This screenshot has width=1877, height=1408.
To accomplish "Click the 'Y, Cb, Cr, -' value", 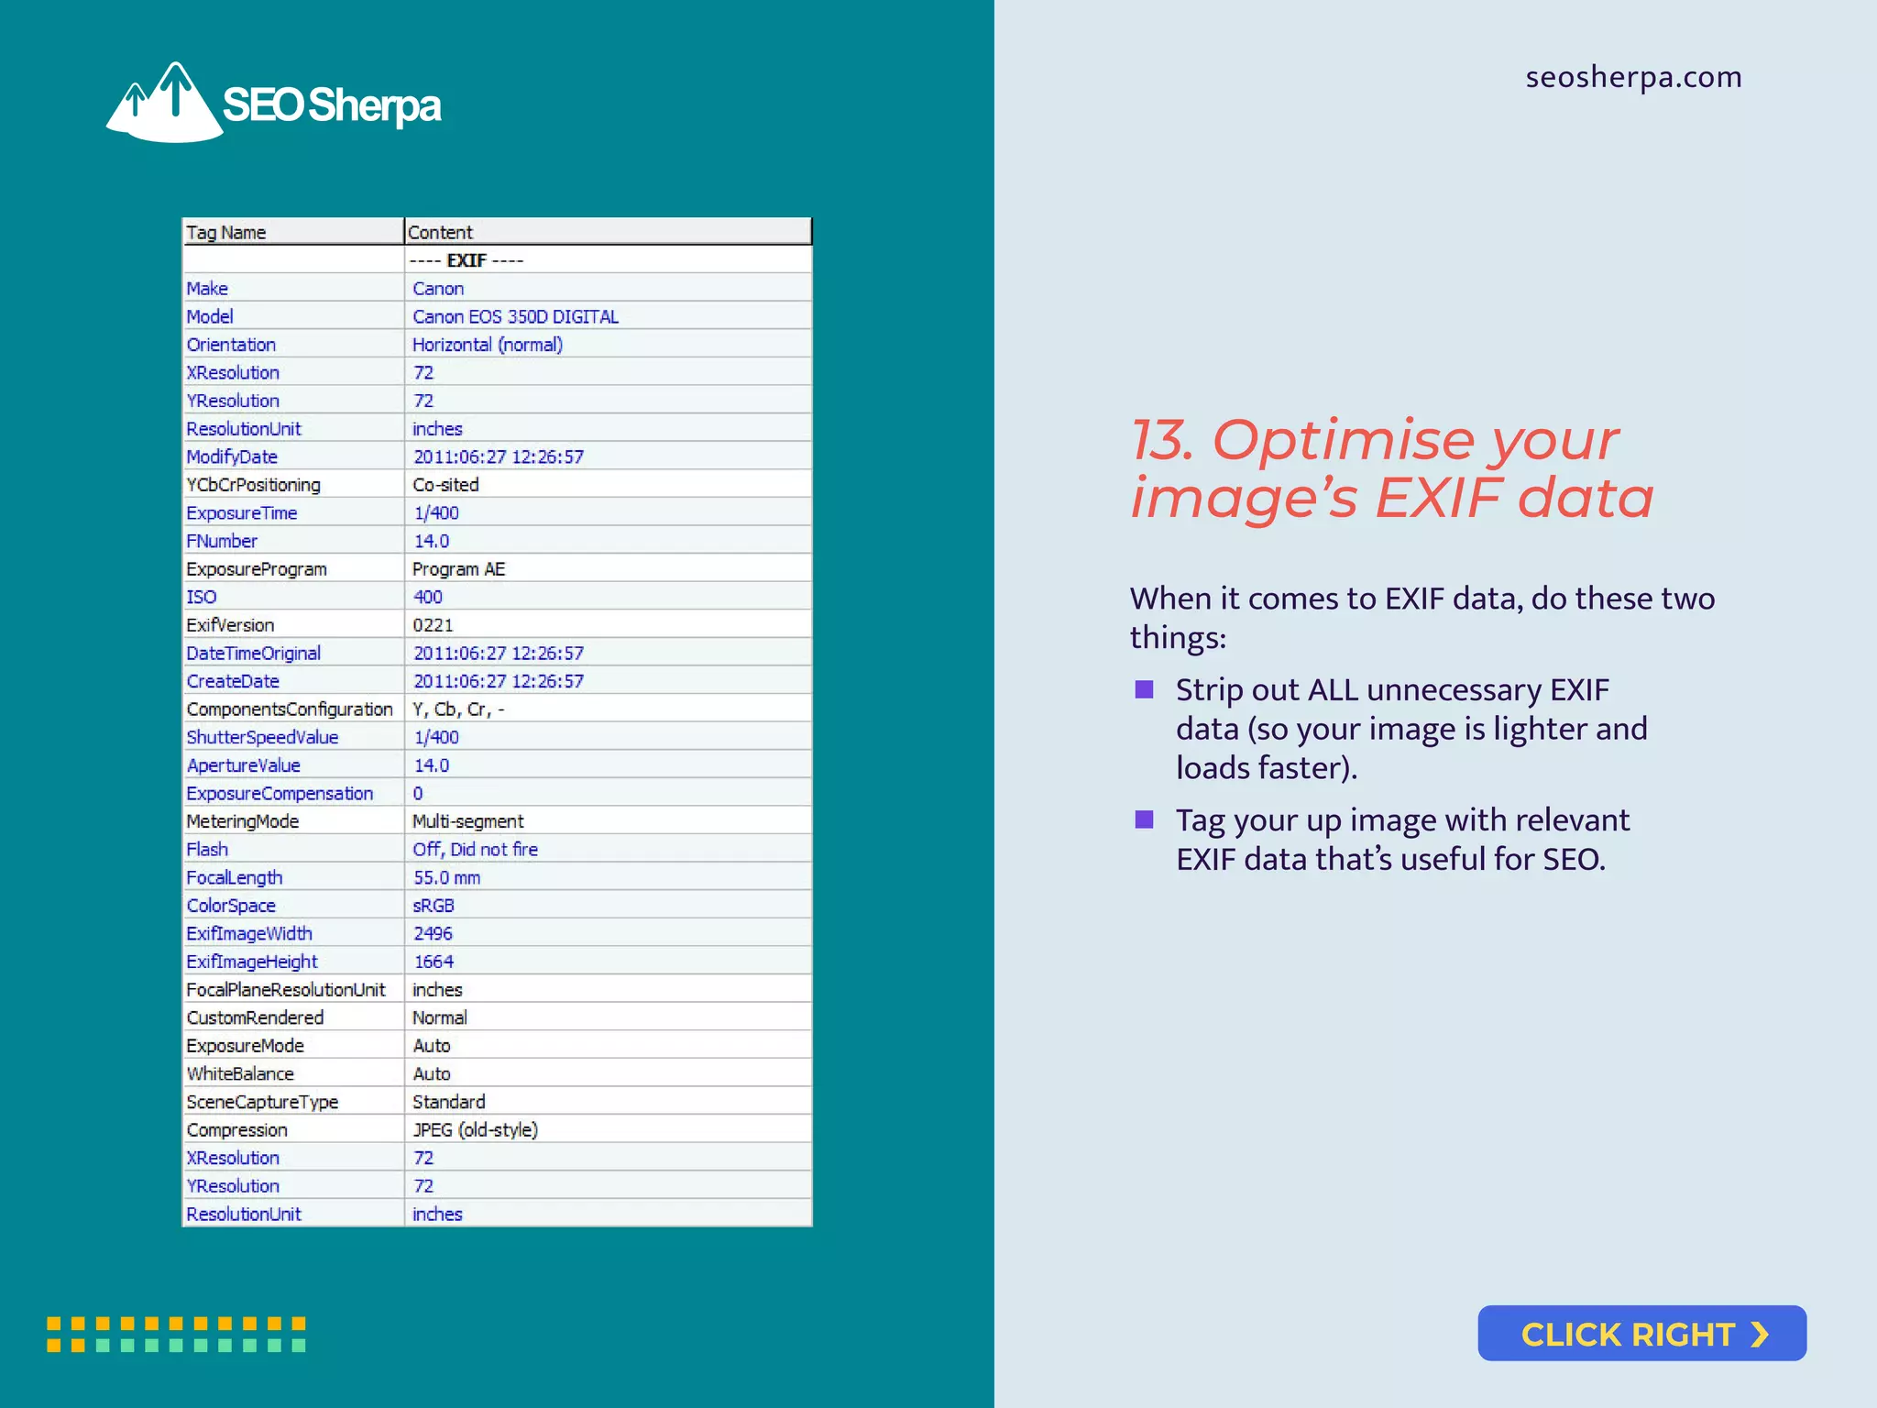I will click(458, 709).
